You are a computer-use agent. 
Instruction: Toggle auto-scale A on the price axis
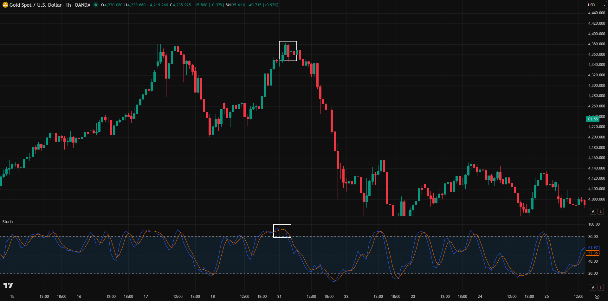click(593, 211)
